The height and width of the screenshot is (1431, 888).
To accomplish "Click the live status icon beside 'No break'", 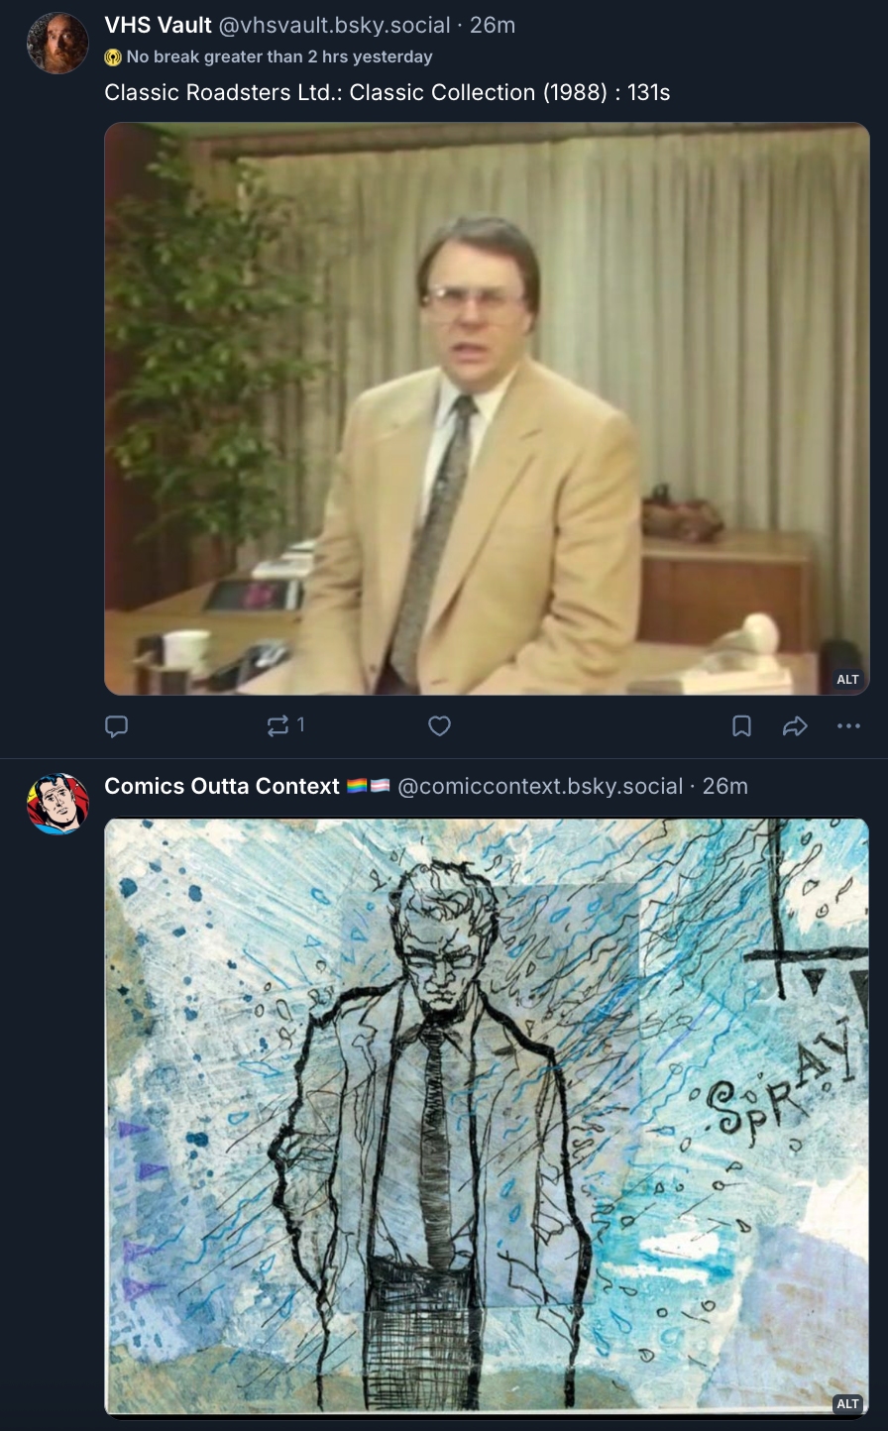I will [x=113, y=57].
